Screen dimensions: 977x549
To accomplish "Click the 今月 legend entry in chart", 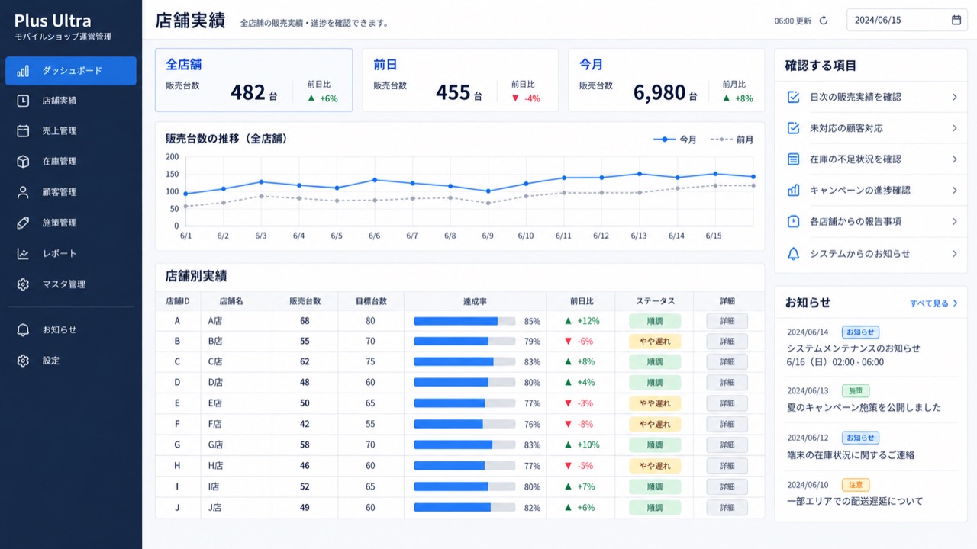I will tap(675, 140).
